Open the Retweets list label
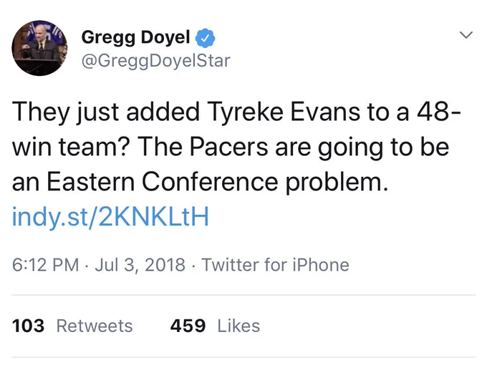487x370 pixels. (x=95, y=326)
